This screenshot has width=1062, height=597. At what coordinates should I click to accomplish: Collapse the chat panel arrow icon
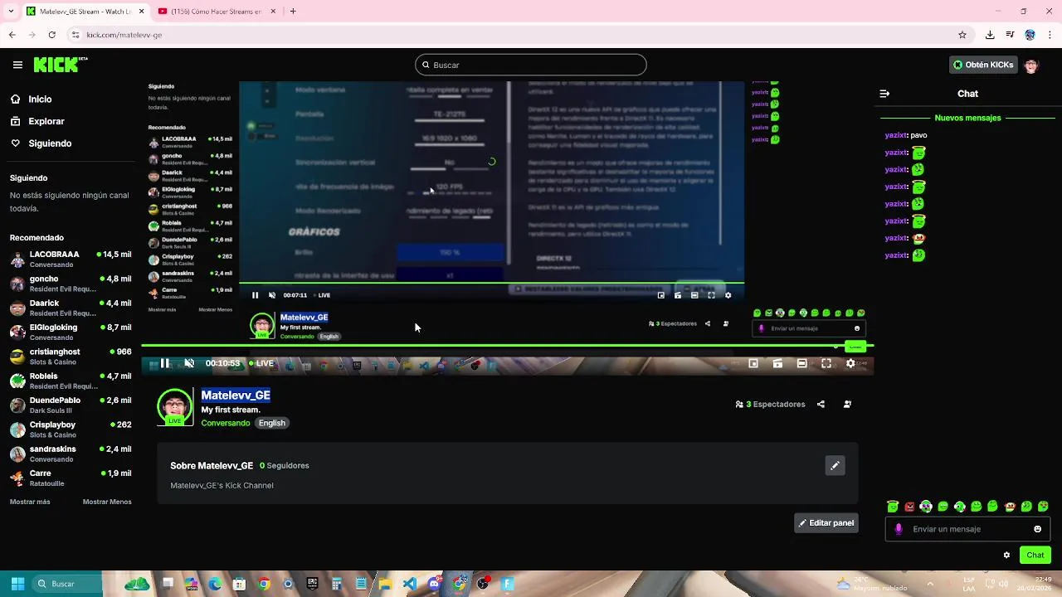pos(884,94)
